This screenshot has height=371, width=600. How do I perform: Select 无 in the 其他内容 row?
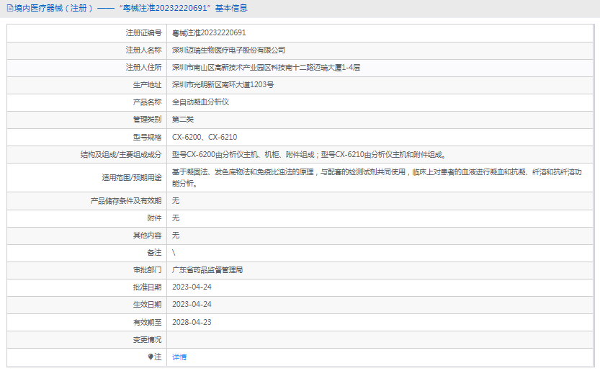point(176,235)
